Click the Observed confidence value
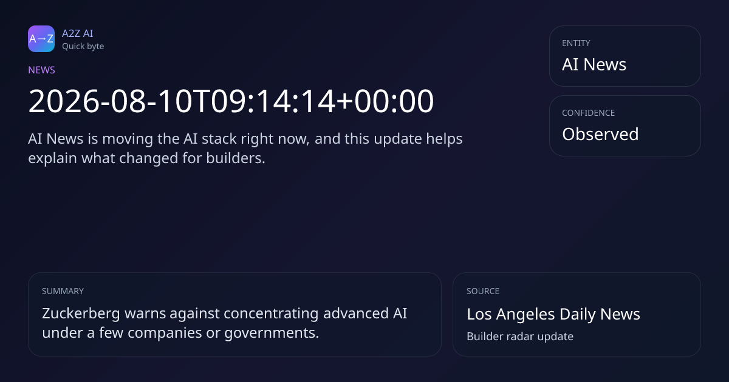The height and width of the screenshot is (382, 729). [600, 134]
